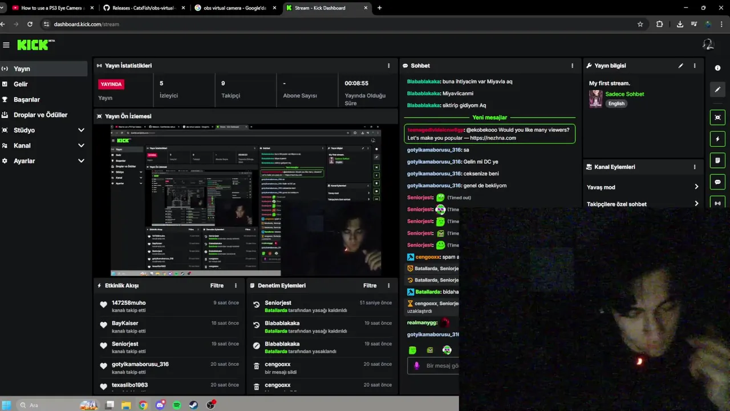Screen dimensions: 730x411
Task: View site information icon in address bar
Action: (x=47, y=24)
